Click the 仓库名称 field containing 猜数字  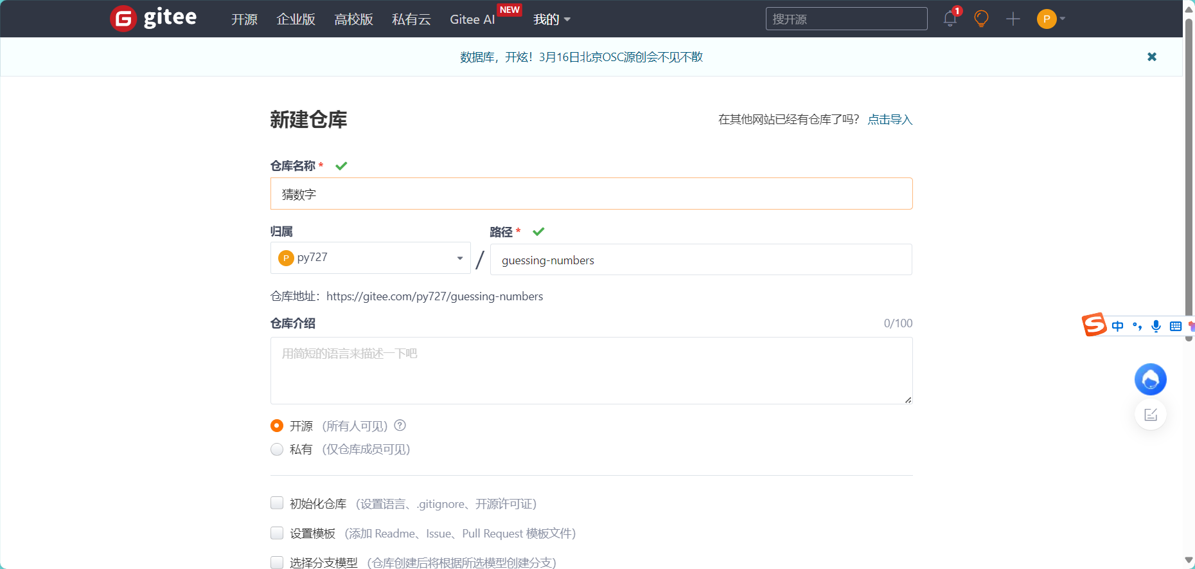tap(591, 194)
